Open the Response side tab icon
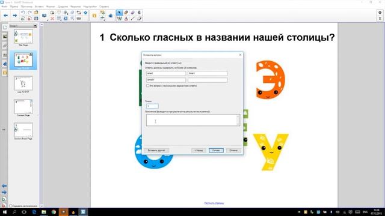This screenshot has height=216, width=385. coord(5,64)
